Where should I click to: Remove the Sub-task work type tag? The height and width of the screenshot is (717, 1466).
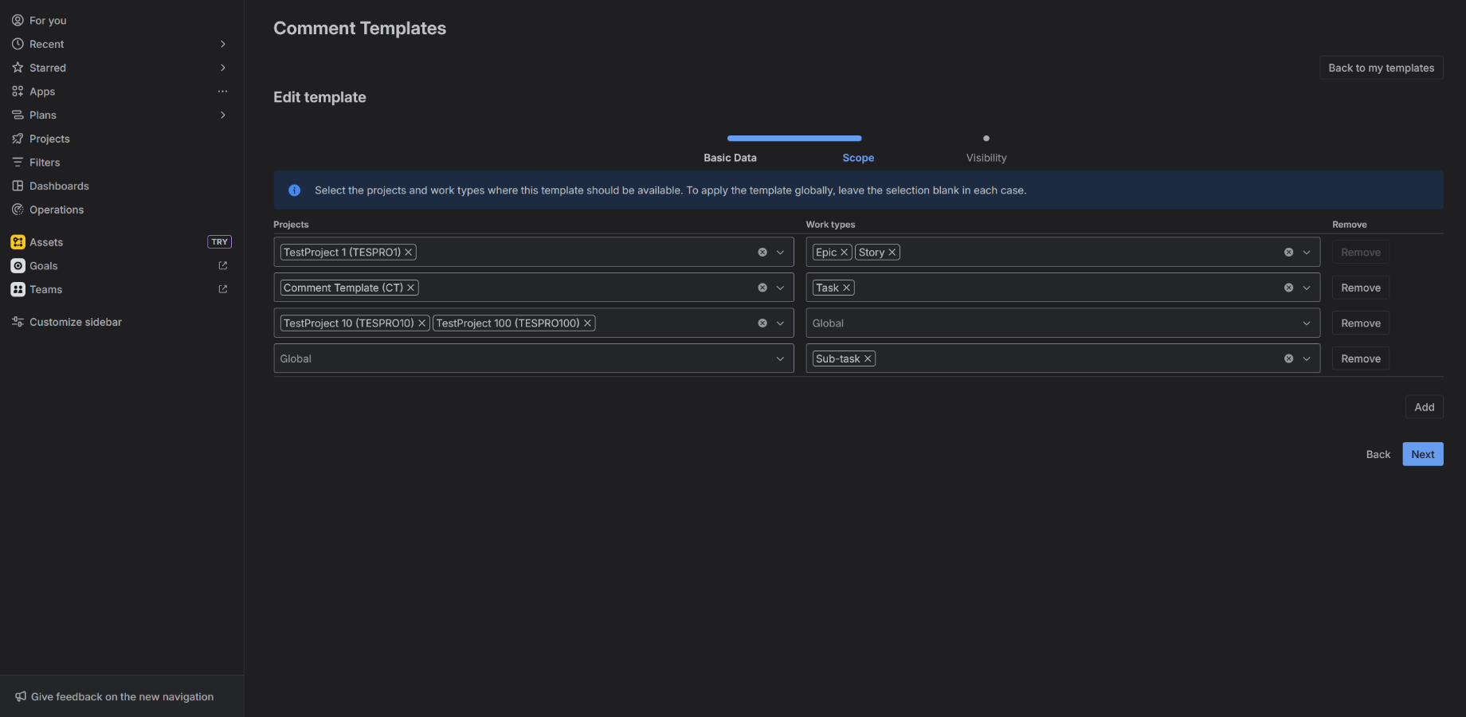(x=868, y=358)
